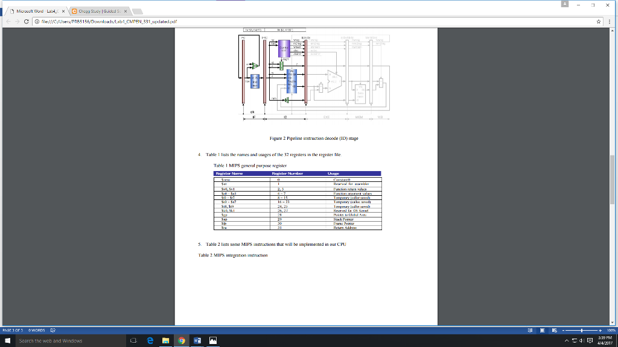The image size is (618, 347).
Task: Toggle the proofing check indicator near word count
Action: [53, 330]
